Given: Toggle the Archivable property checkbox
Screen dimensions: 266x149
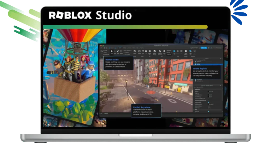Looking at the screenshot, I should (x=209, y=111).
